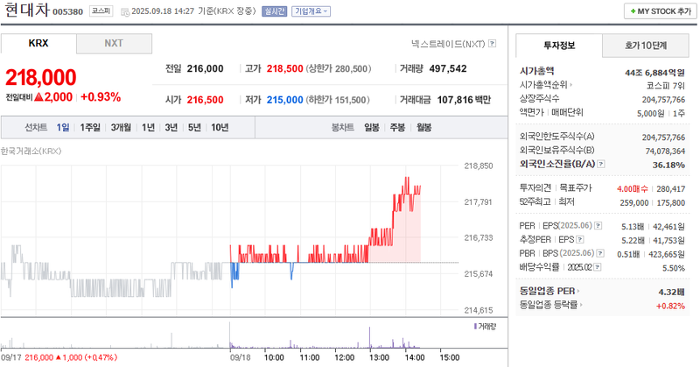Screen dimensions: 700x367
Task: Open the 시가총액순위 link
Action: pyautogui.click(x=545, y=84)
